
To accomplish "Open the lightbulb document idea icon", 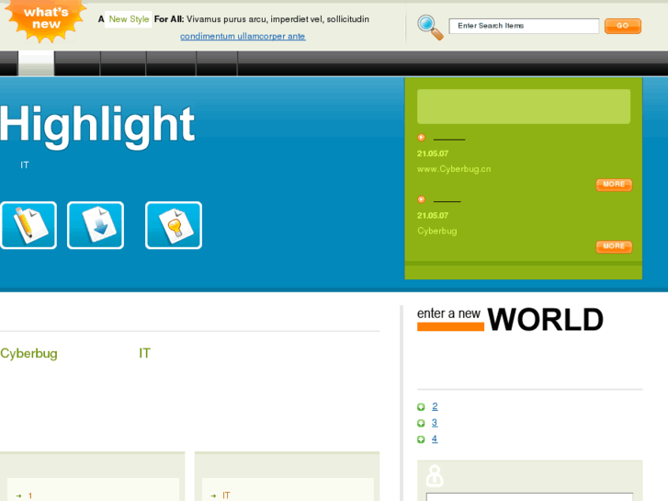I will [174, 225].
